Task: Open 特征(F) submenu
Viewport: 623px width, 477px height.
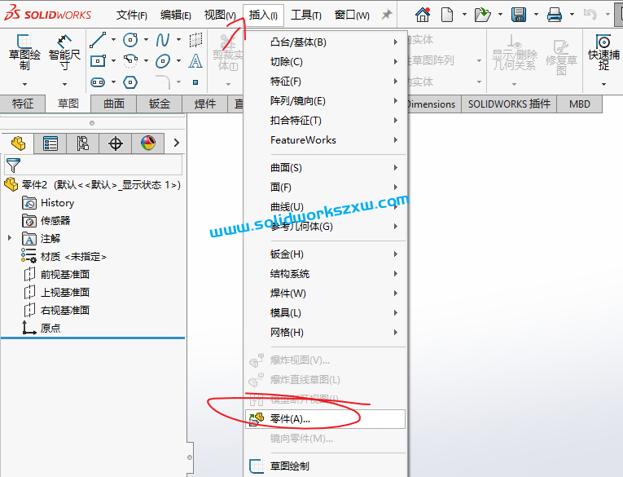Action: click(x=325, y=82)
